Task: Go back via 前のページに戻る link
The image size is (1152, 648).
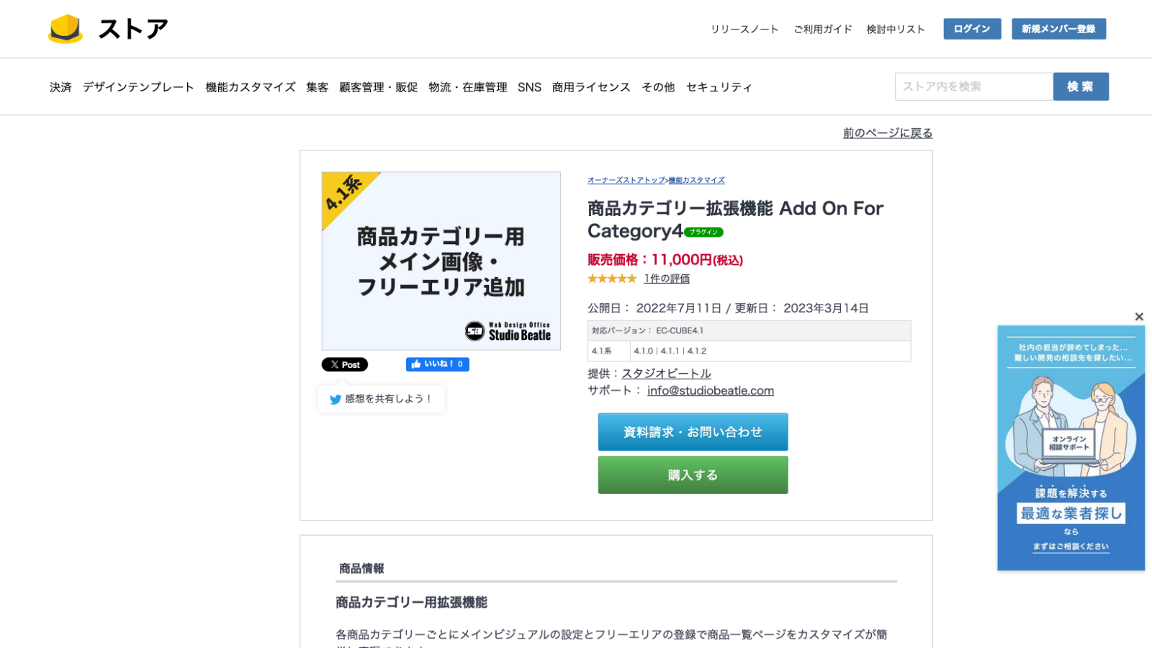Action: [x=888, y=133]
